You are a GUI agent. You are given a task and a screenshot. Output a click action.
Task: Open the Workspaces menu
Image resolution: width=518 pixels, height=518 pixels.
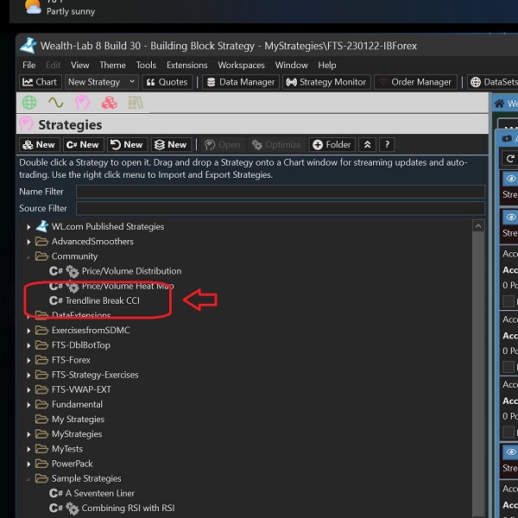[241, 65]
